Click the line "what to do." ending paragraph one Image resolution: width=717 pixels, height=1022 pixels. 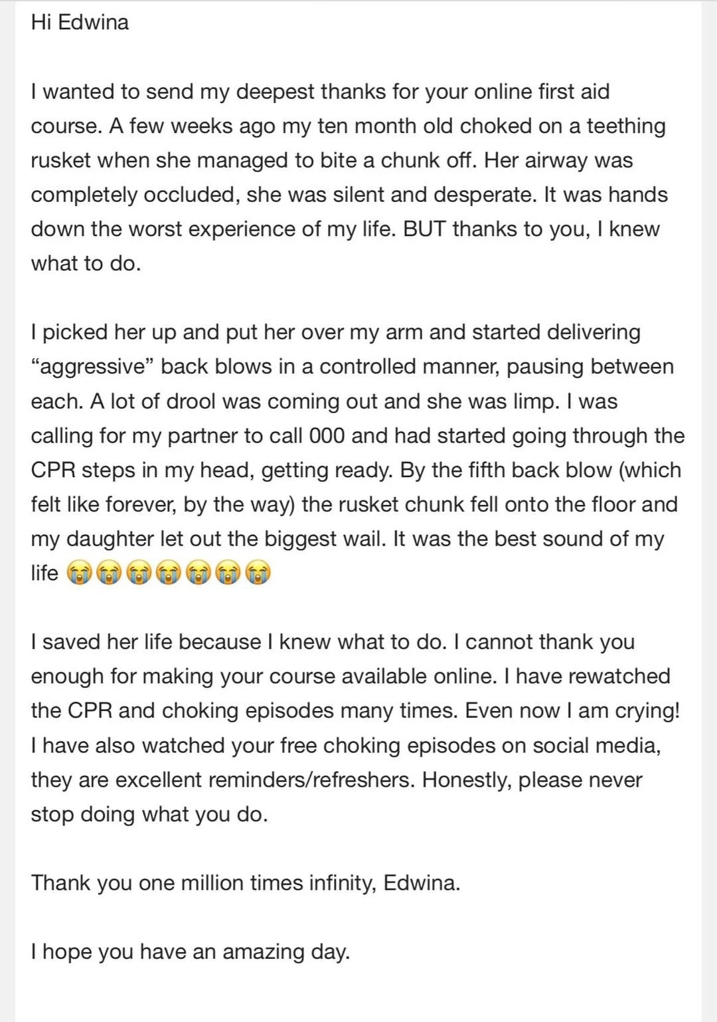coord(86,264)
